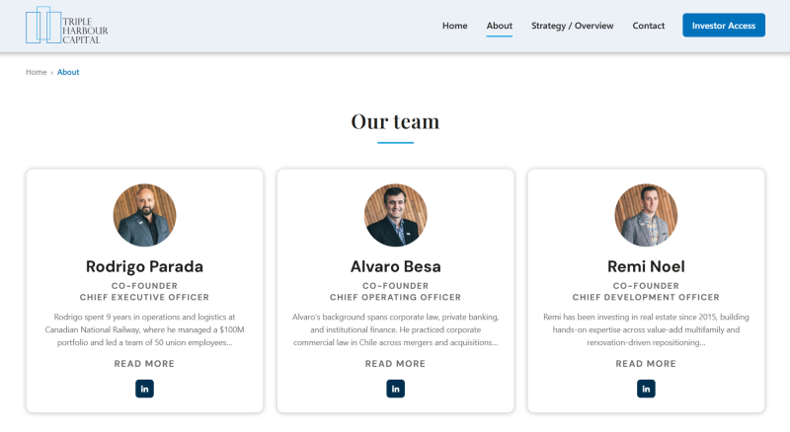Viewport: 790px width, 432px height.
Task: Click the name Remi Noel
Action: point(646,266)
